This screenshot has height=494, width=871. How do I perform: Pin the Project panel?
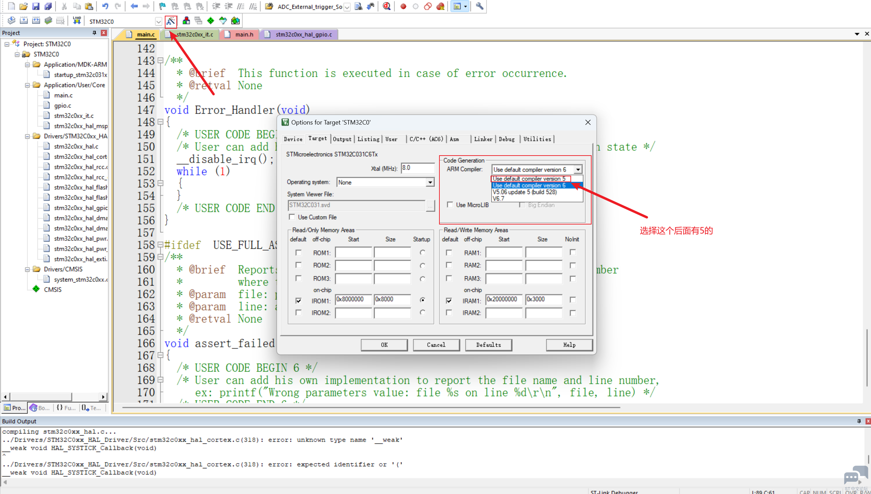pos(95,33)
